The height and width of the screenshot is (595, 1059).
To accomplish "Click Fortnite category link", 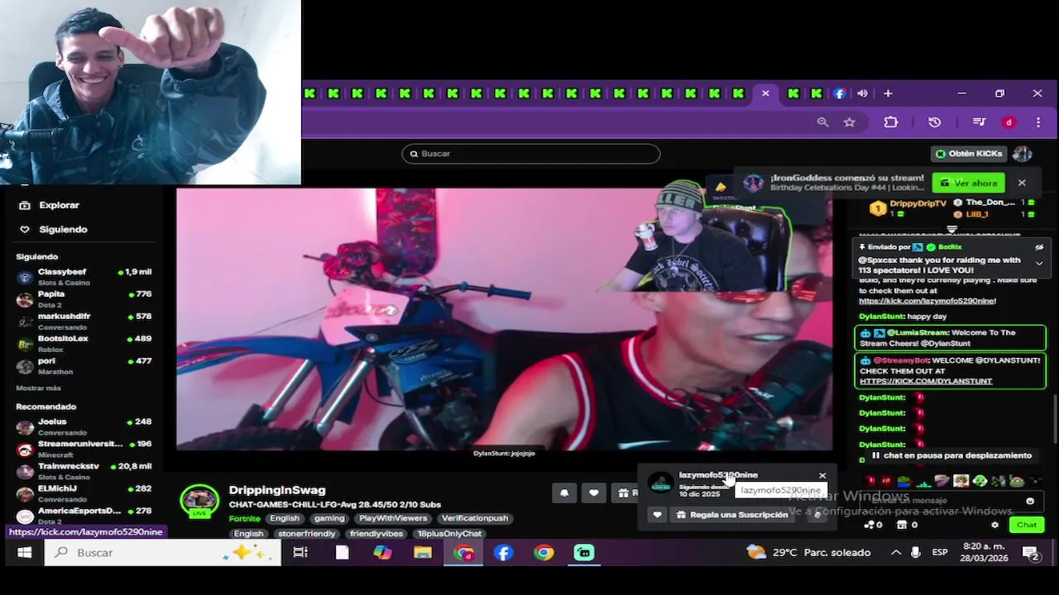I will (244, 518).
